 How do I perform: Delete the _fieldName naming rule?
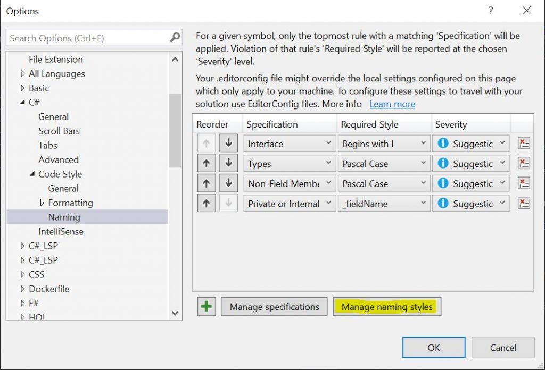(x=524, y=204)
